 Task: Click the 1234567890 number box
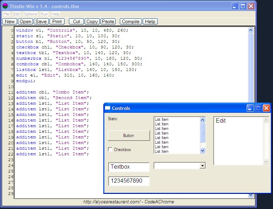point(129,181)
